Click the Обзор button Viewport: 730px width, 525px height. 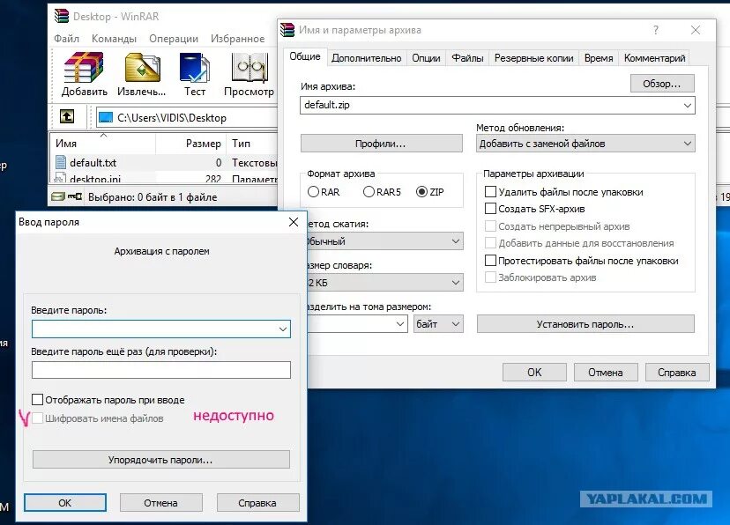tap(662, 84)
